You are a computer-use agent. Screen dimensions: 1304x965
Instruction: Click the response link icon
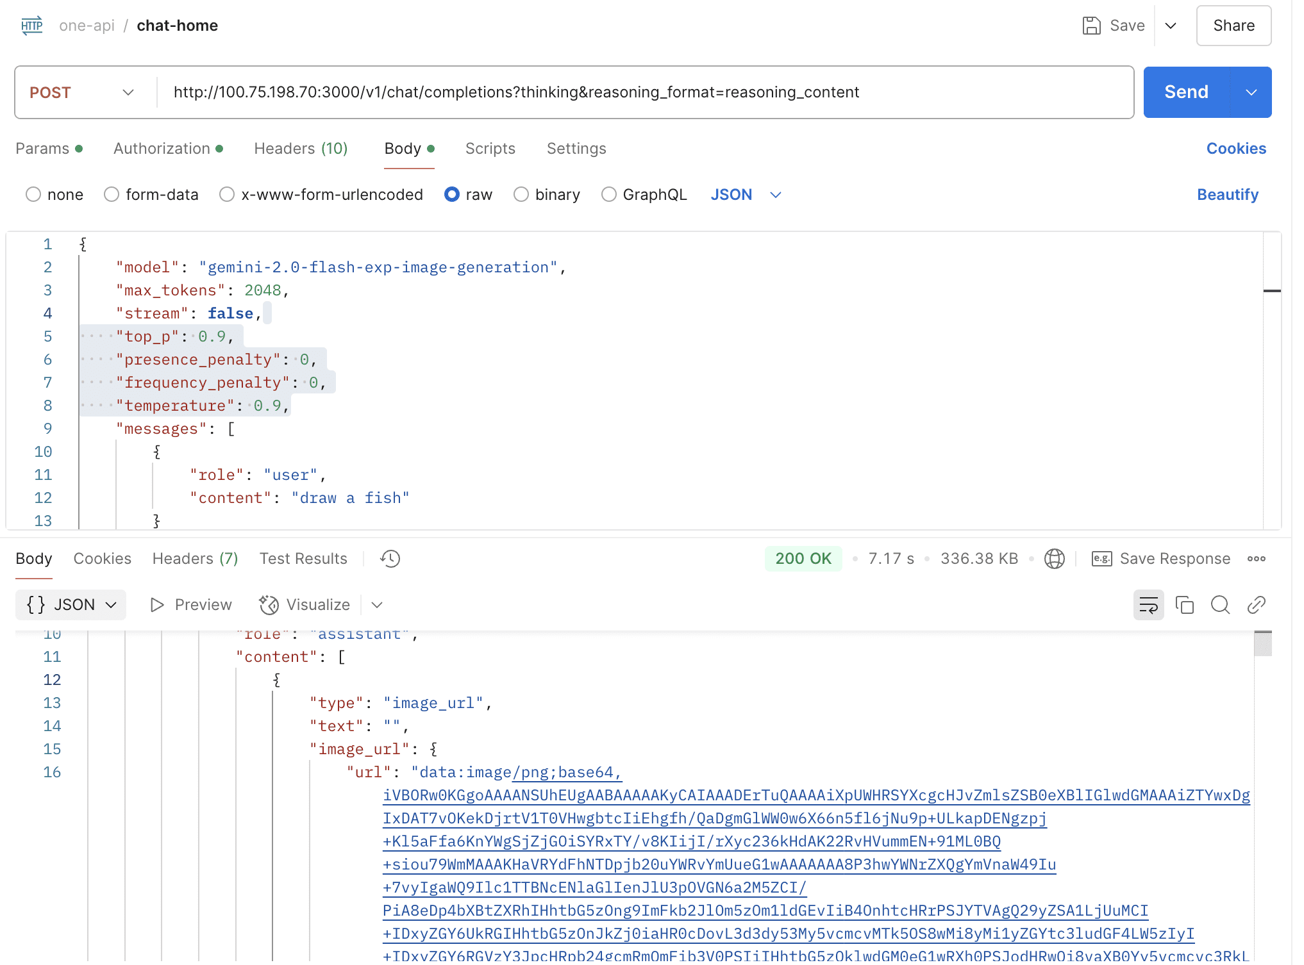[1256, 605]
